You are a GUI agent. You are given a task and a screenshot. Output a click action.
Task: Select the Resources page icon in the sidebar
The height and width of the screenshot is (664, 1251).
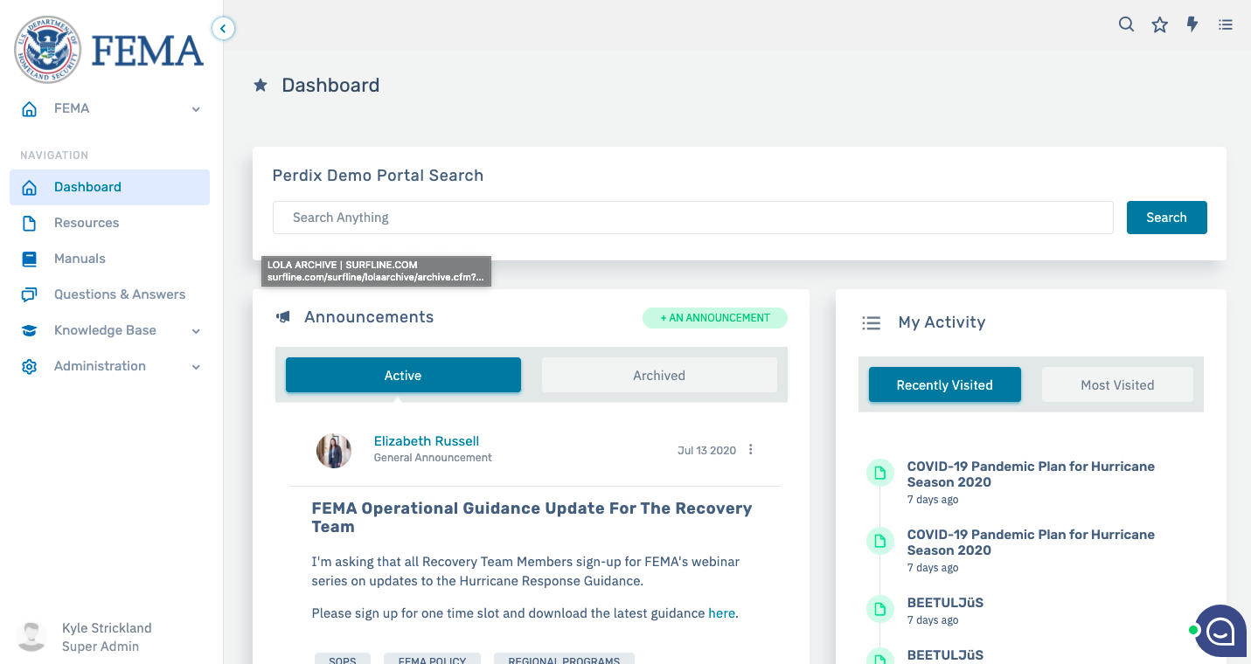point(29,223)
